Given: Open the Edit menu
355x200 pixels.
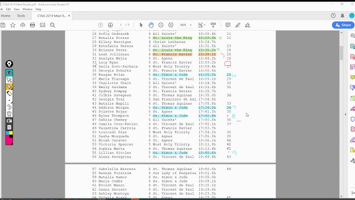Looking at the screenshot, I should pyautogui.click(x=8, y=9).
